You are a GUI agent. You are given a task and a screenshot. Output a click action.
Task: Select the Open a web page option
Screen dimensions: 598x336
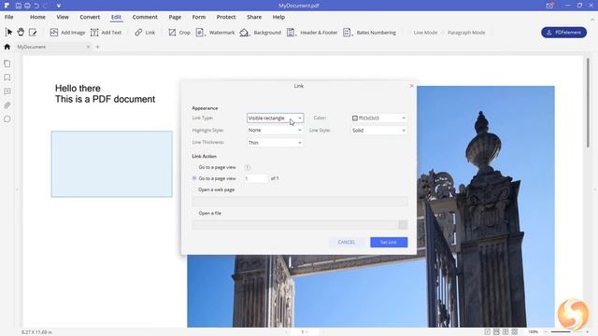tap(214, 189)
